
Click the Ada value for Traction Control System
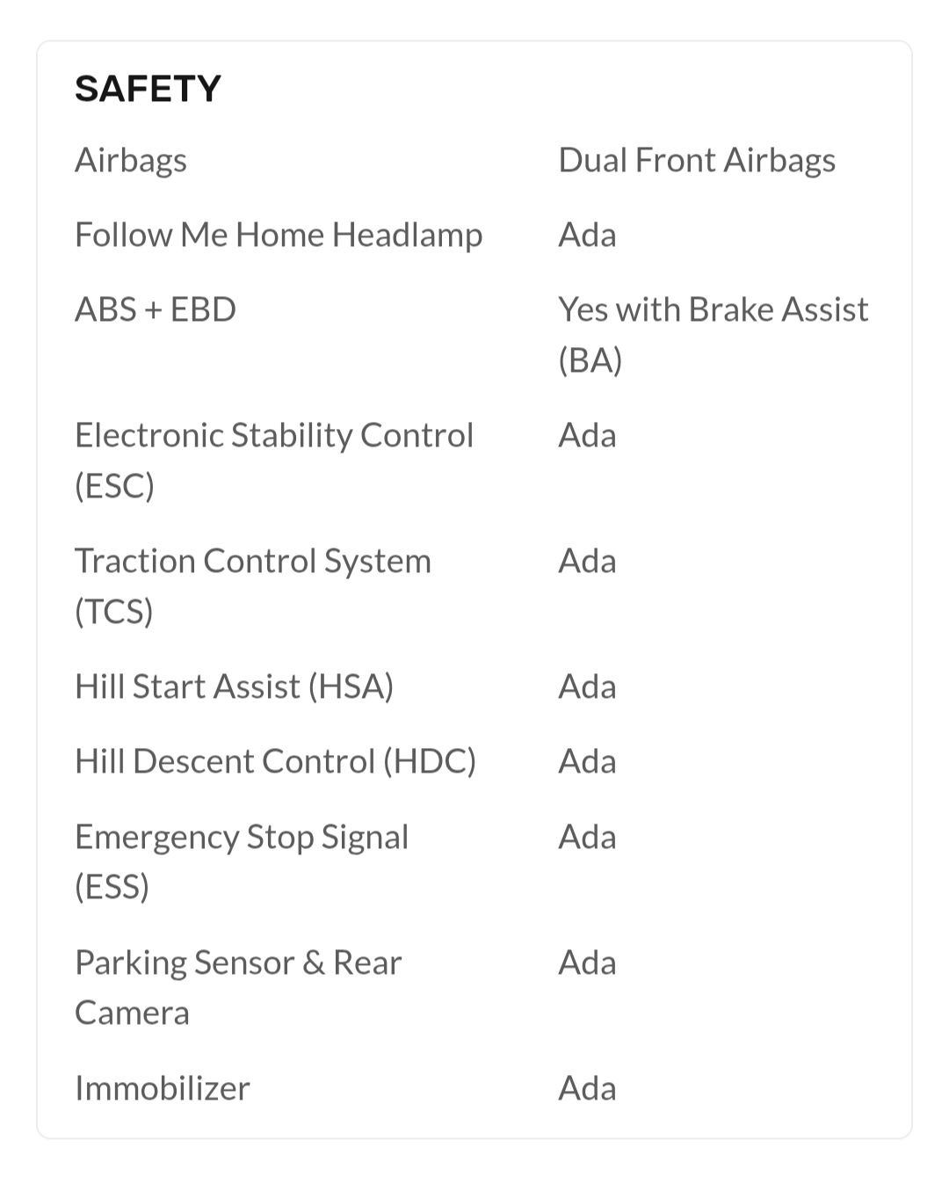tap(587, 561)
